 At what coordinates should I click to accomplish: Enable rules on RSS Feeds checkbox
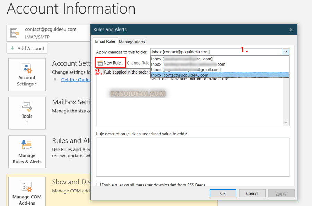coord(98,185)
